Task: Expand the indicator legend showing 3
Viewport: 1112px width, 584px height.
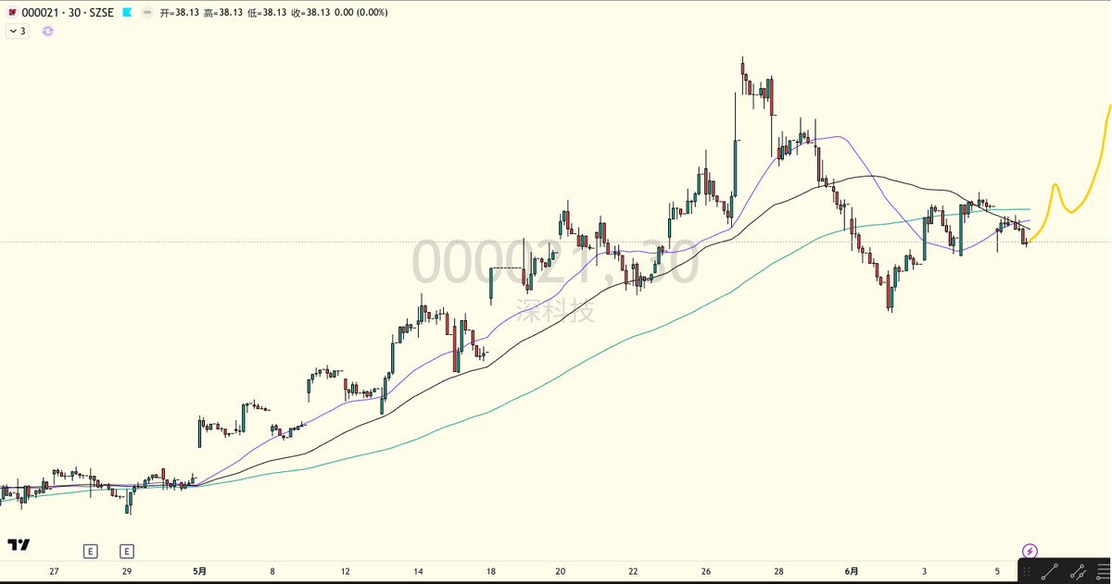Action: pos(18,31)
